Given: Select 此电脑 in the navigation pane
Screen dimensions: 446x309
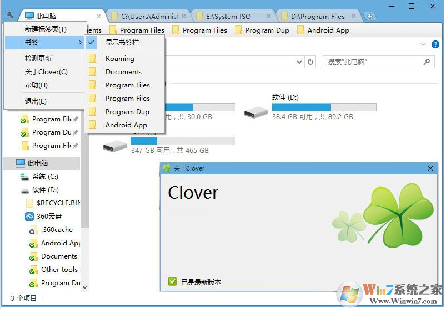Looking at the screenshot, I should coord(42,163).
